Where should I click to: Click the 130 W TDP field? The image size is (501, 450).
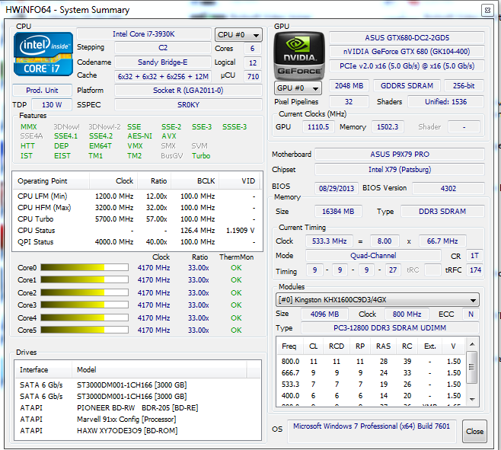(52, 105)
